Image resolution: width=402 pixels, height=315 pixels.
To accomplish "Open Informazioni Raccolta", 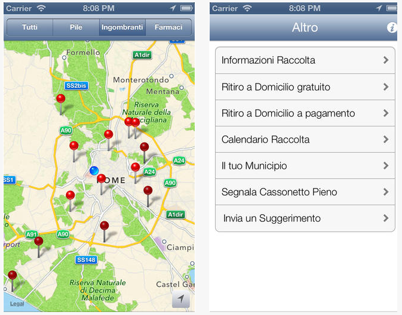I will [x=305, y=60].
